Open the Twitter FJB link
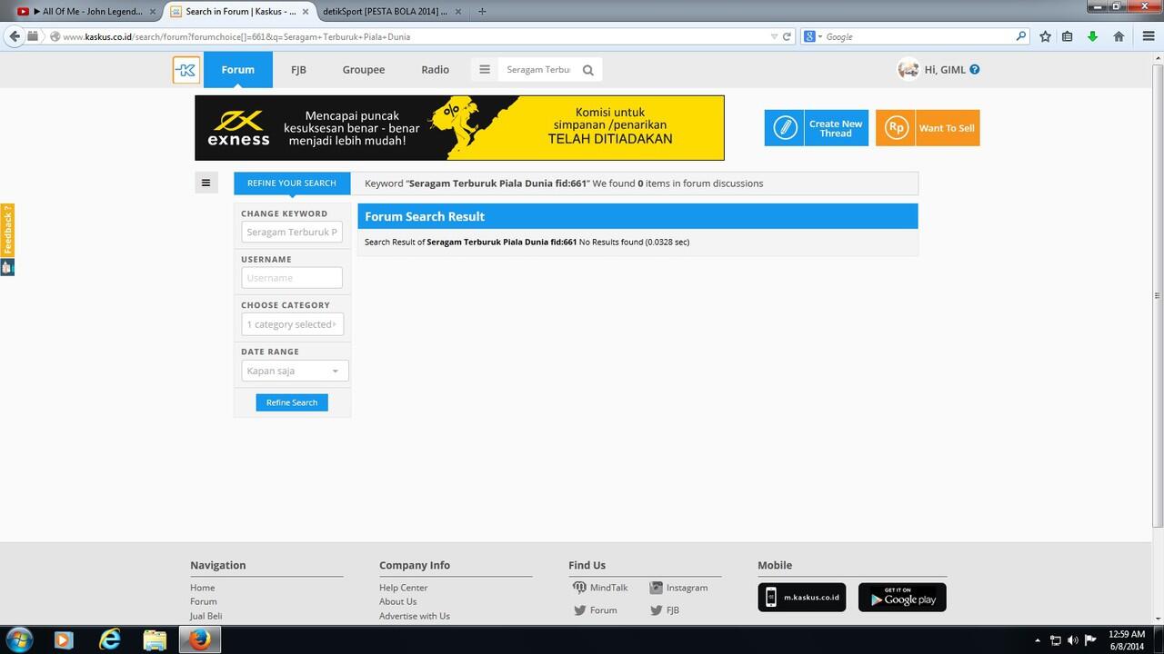 tap(665, 610)
